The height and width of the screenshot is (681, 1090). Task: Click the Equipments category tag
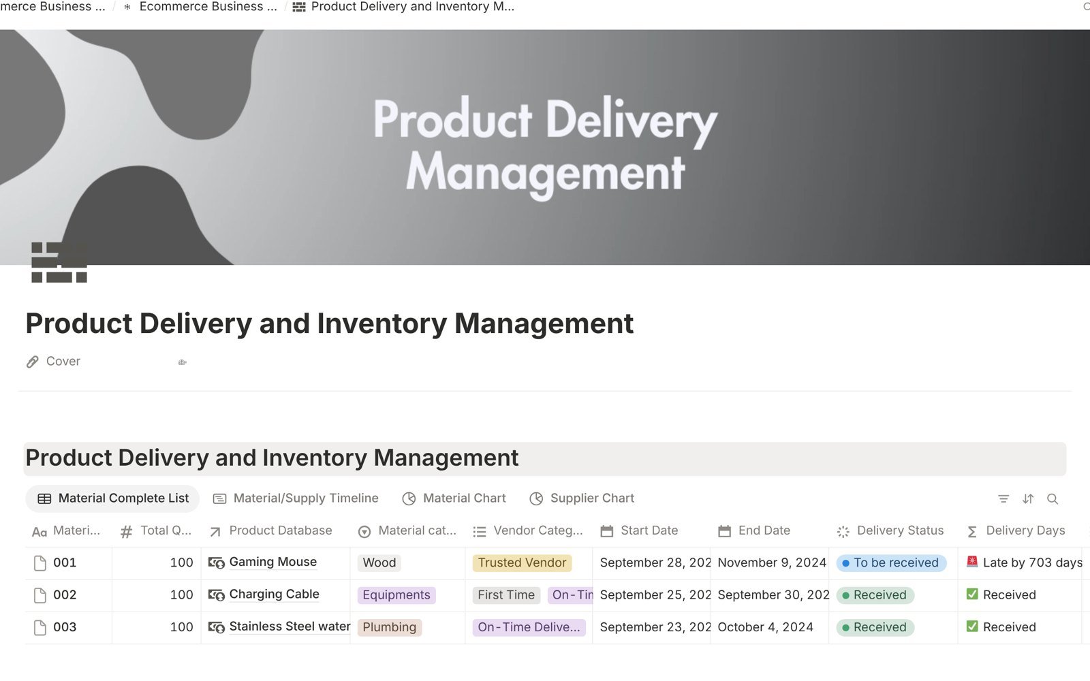(x=396, y=595)
